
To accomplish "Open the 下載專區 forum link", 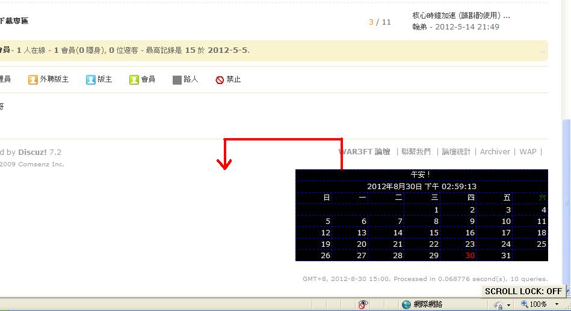I will 14,20.
